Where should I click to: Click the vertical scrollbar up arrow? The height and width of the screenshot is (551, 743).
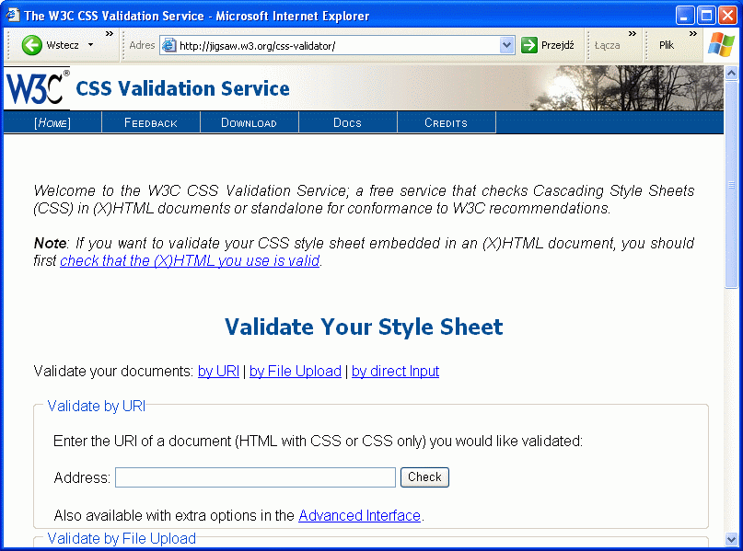731,73
